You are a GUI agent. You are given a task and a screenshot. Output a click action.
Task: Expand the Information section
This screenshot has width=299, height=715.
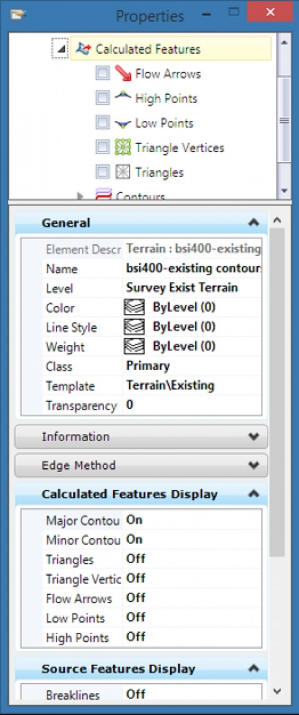254,436
